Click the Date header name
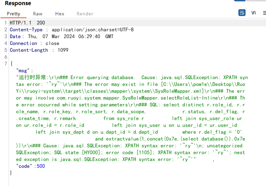This screenshot has width=266, height=186. [x=15, y=37]
